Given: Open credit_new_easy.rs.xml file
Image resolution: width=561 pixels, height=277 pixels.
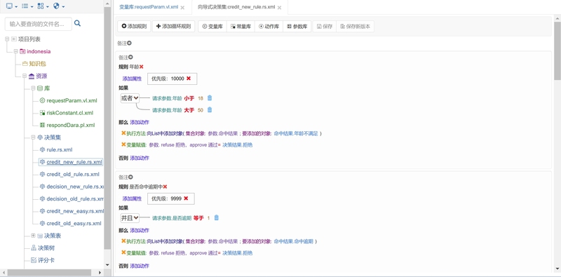Looking at the screenshot, I should click(x=75, y=211).
